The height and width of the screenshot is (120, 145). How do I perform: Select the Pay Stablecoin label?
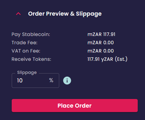click(x=31, y=34)
